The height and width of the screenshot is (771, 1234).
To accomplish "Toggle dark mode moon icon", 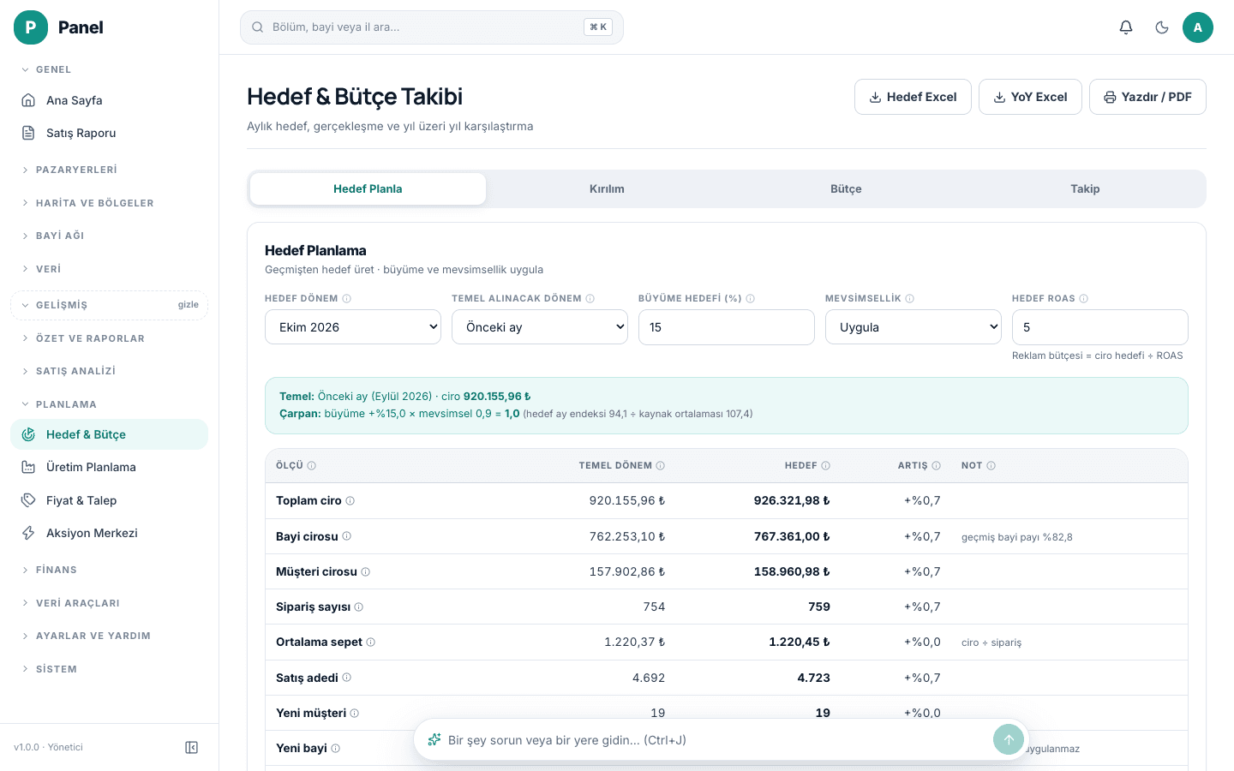I will point(1162,27).
